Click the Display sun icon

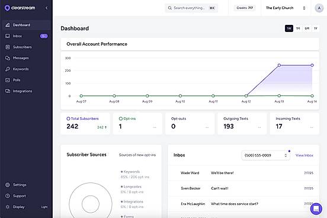click(x=8, y=207)
